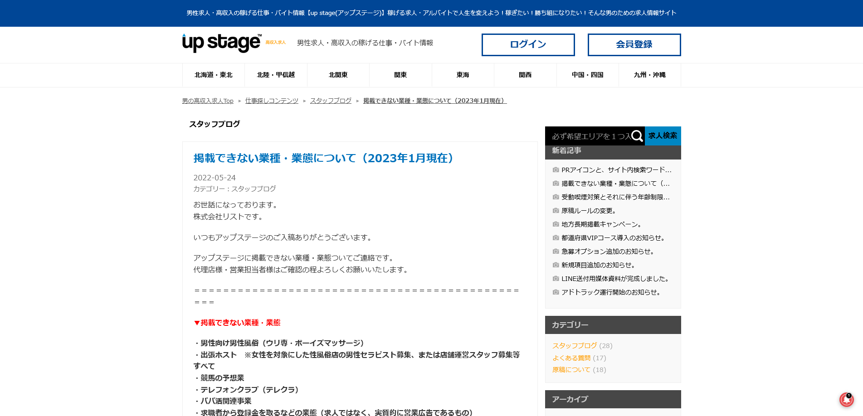Select the 東海 region tab
Viewport: 863px width, 416px height.
[x=463, y=75]
